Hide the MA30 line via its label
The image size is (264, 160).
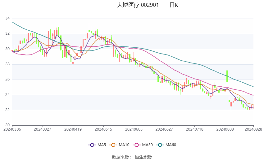coord(148,145)
